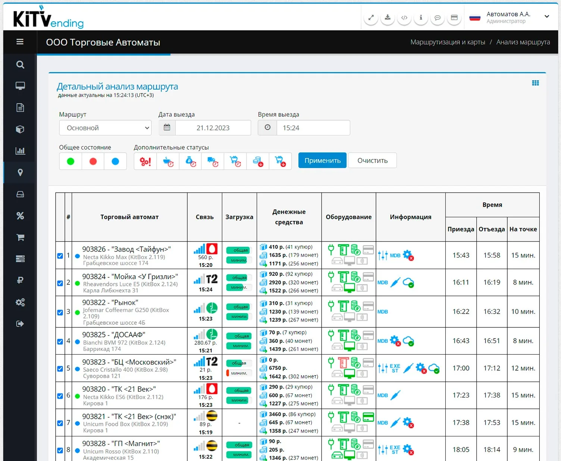This screenshot has height=461, width=561.
Task: Click the общая load bar for Рынок row
Action: pyautogui.click(x=239, y=307)
